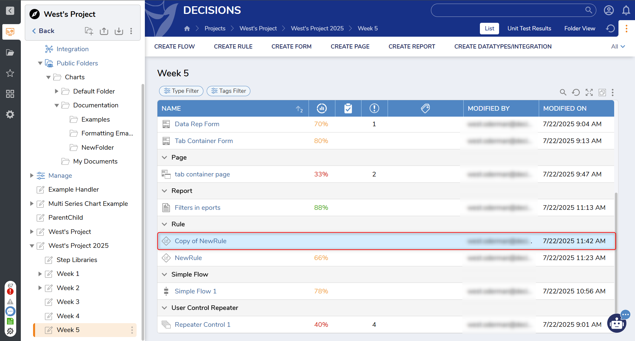Screen dimensions: 635x341
Task: Expand the Week 1 tree node
Action: (40, 274)
